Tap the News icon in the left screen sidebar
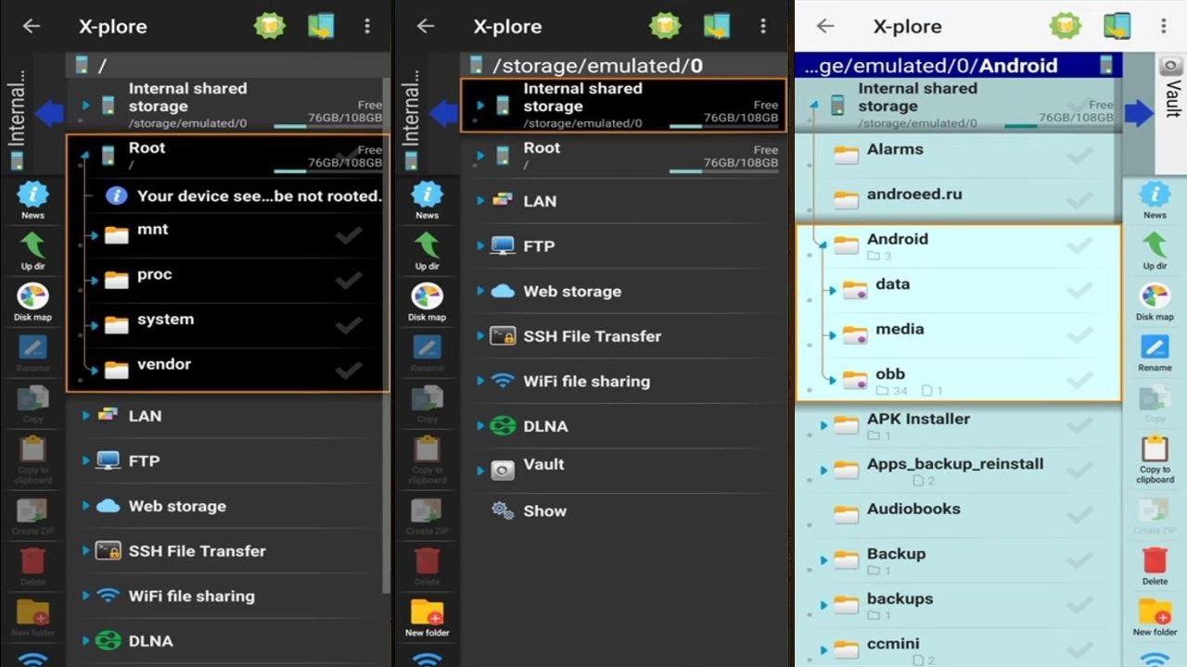 tap(32, 200)
